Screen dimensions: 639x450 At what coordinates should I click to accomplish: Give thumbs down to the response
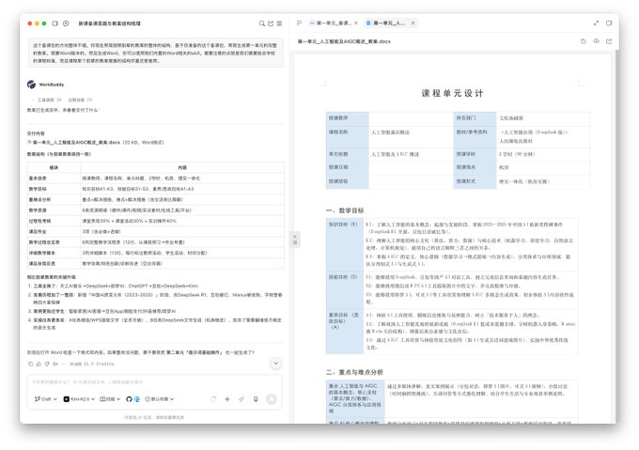47,365
